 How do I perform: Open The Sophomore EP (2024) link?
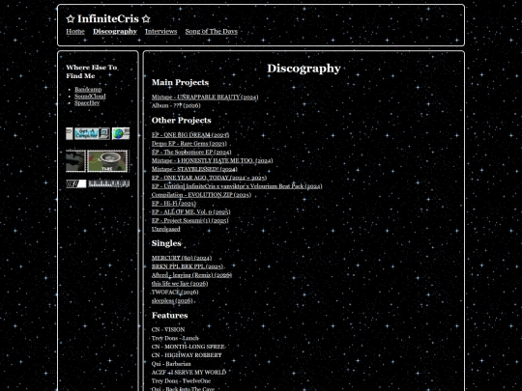click(191, 152)
